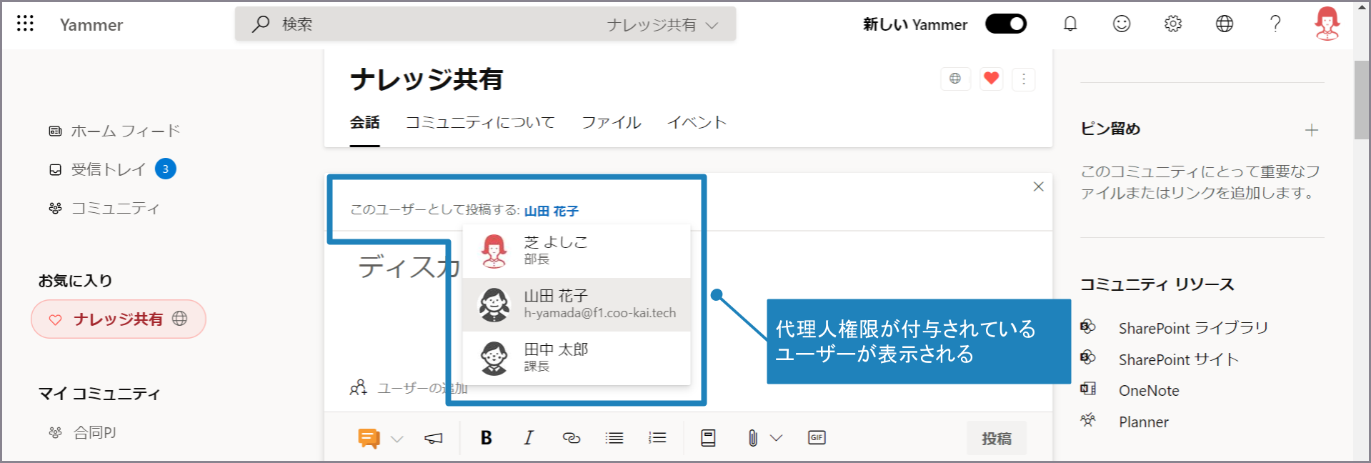The image size is (1371, 463).
Task: Click the add user icon
Action: [358, 388]
